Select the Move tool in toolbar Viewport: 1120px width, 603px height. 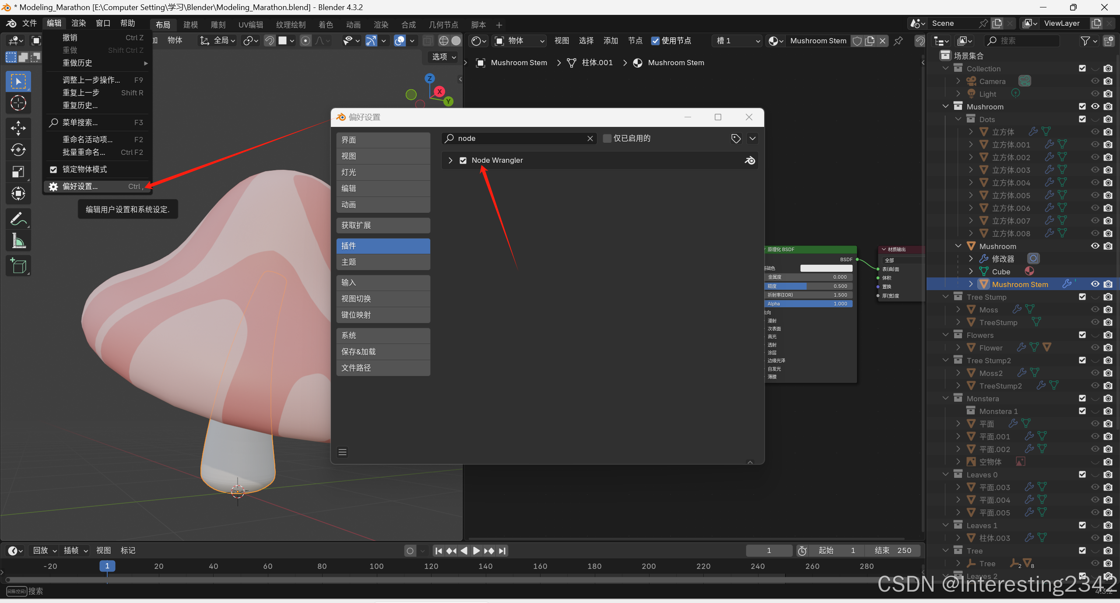[18, 128]
